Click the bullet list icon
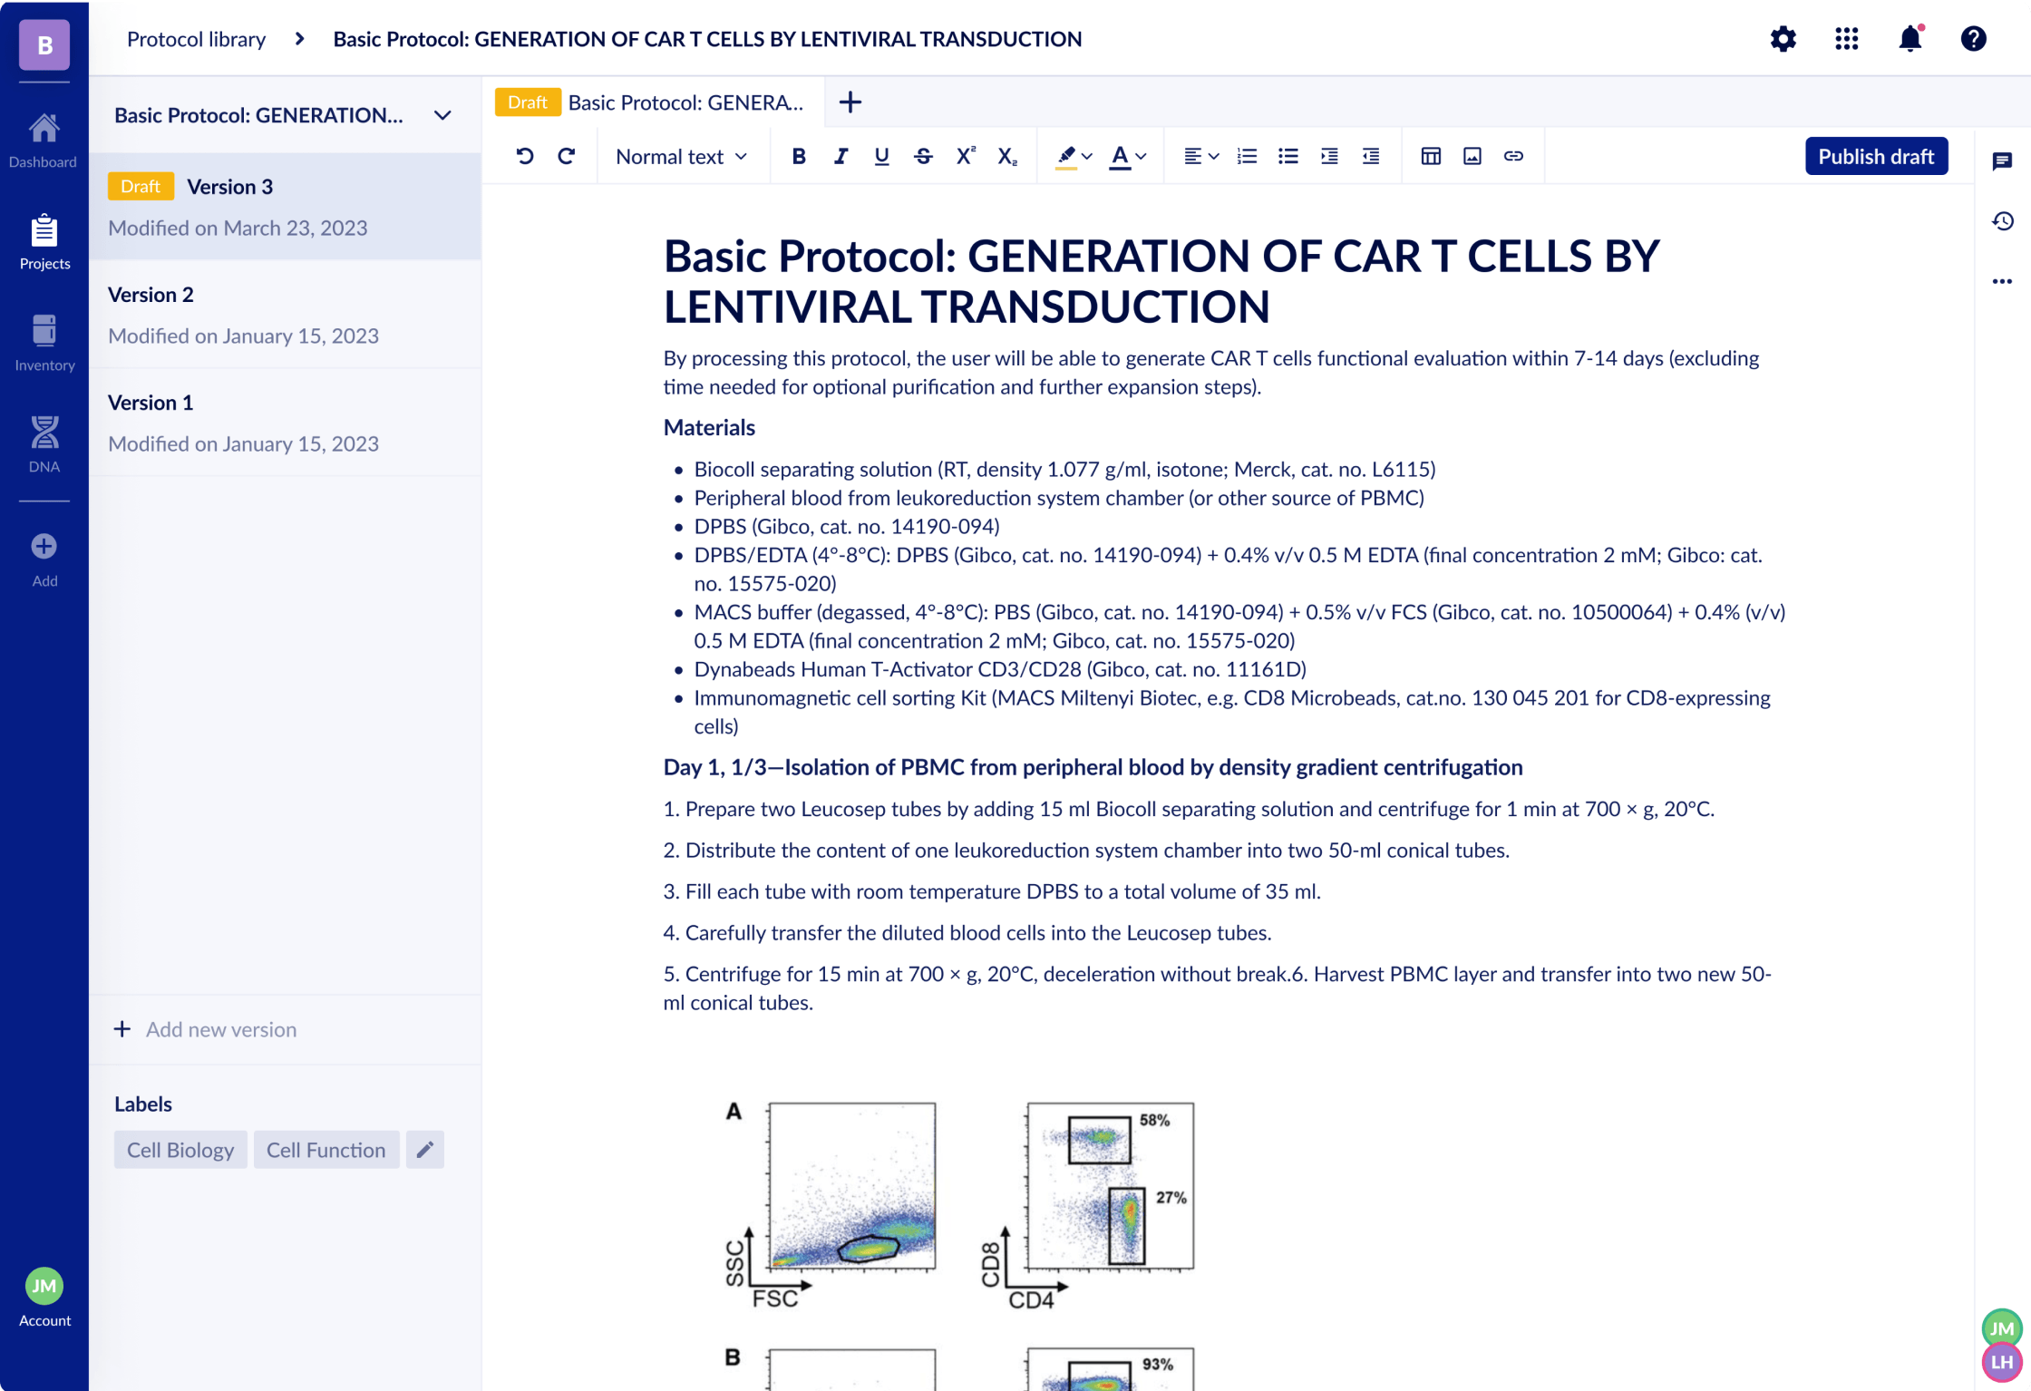2031x1391 pixels. click(1286, 156)
